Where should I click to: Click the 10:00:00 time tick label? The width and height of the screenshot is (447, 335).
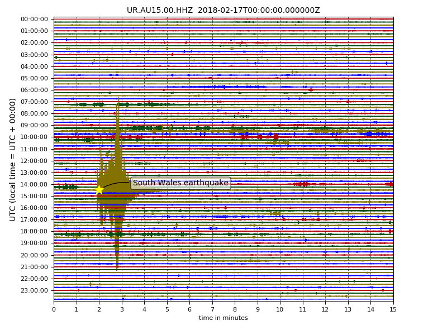coord(34,137)
